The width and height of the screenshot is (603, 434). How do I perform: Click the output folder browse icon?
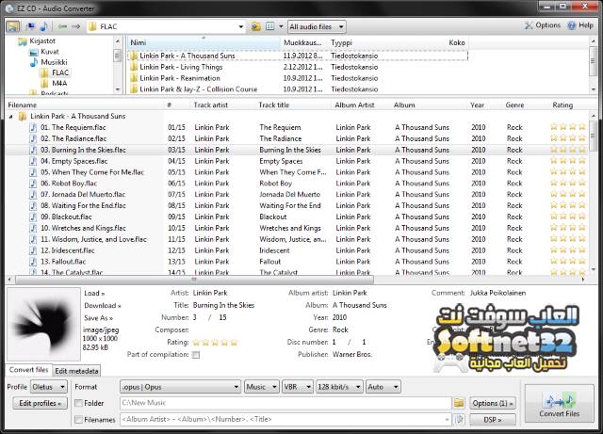coord(459,403)
